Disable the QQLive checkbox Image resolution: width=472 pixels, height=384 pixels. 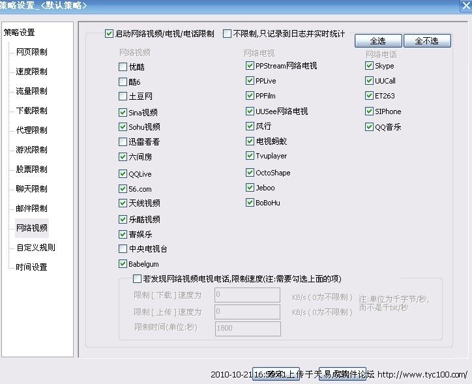(123, 174)
